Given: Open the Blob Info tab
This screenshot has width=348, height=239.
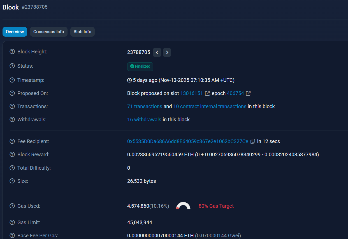Looking at the screenshot, I should coord(82,32).
